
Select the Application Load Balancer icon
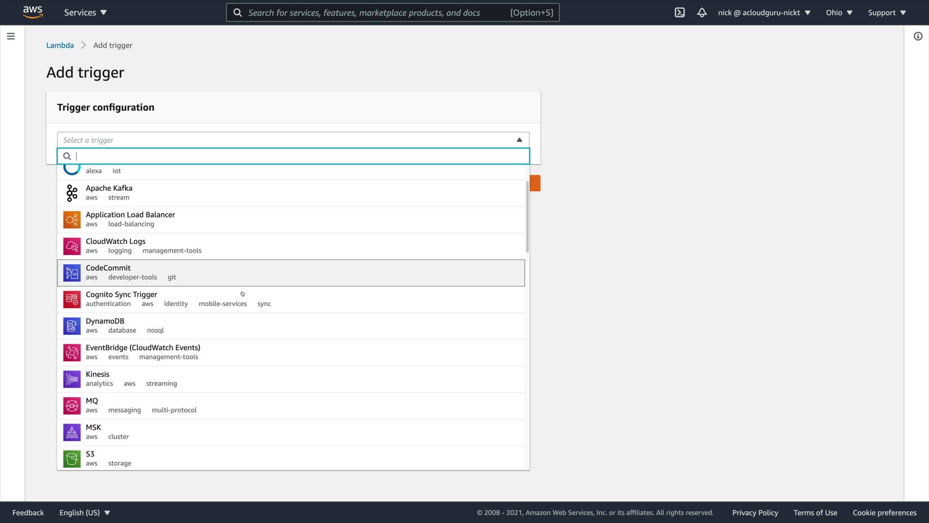(x=72, y=219)
